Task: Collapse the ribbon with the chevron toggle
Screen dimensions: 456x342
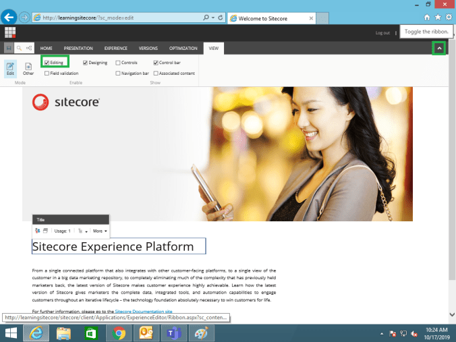Action: [439, 49]
